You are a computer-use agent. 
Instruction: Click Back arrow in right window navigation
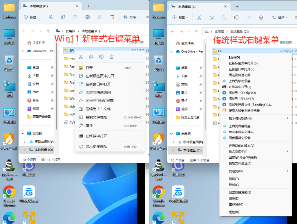(x=173, y=32)
